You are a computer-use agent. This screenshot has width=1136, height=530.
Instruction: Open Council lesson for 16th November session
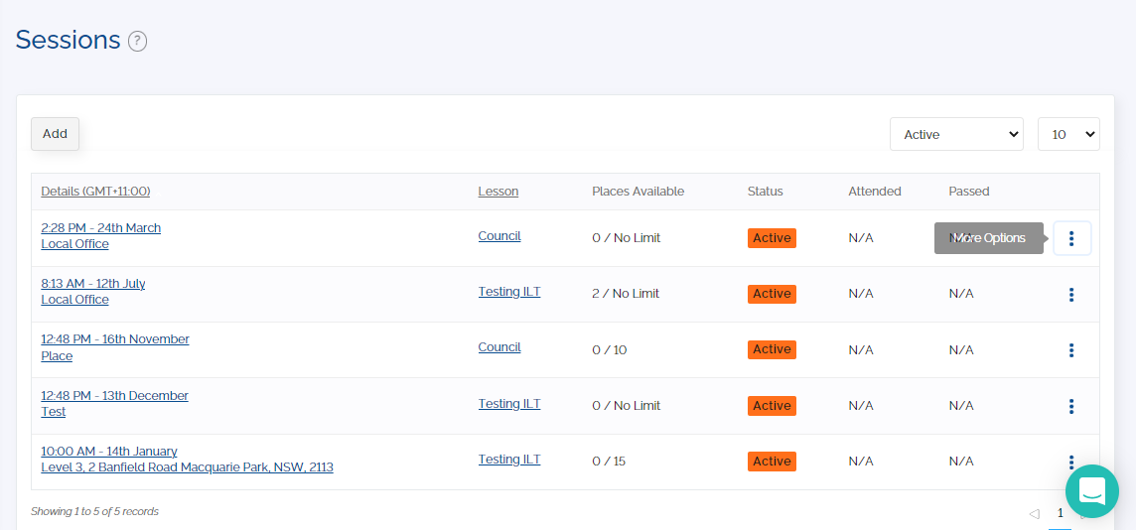tap(499, 347)
